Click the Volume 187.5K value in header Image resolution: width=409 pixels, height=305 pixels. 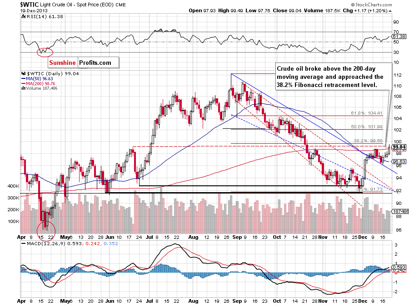322,11
